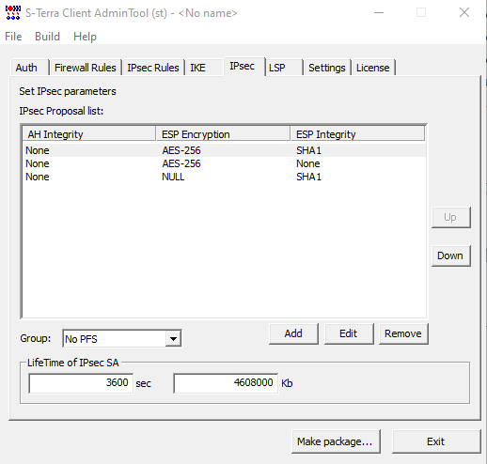Focus the lifetime kilobytes field 4608000
Viewport: 487px width, 464px height.
226,383
